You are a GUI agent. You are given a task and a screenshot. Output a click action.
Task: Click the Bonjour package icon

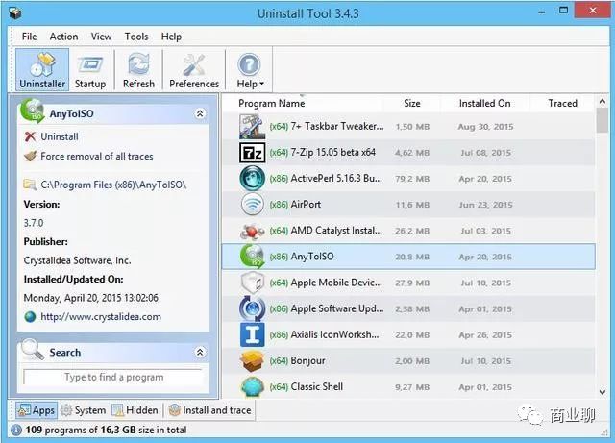pyautogui.click(x=252, y=361)
